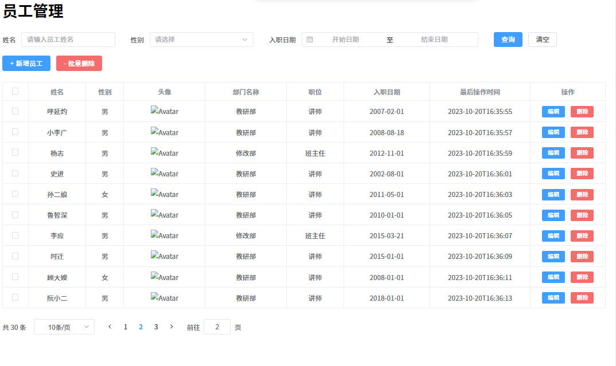Check the row checkbox for 鲁智深
The width and height of the screenshot is (616, 366).
[15, 215]
